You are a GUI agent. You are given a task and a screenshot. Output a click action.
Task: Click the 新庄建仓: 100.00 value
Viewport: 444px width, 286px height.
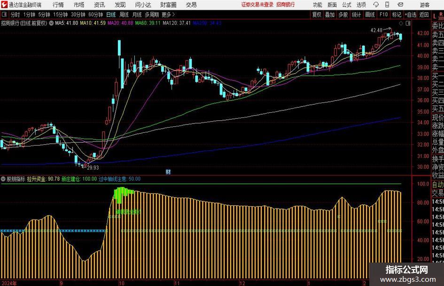79,179
